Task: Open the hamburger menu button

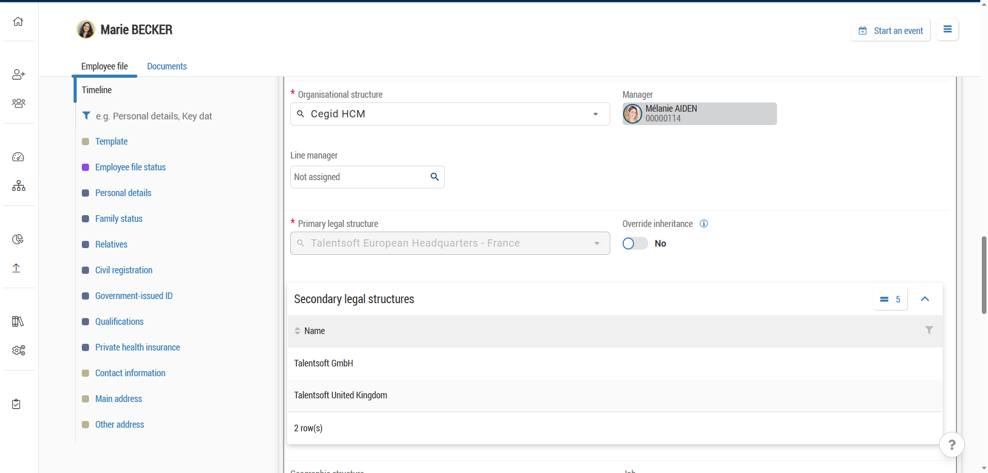Action: (x=947, y=30)
